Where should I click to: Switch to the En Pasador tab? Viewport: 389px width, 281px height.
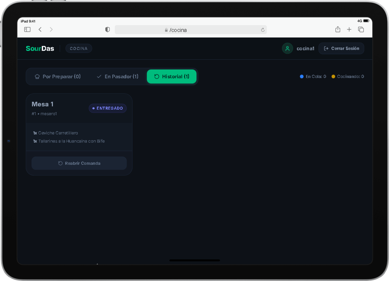(x=117, y=77)
